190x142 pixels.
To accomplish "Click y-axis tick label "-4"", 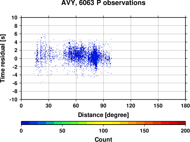I will 15,75.
